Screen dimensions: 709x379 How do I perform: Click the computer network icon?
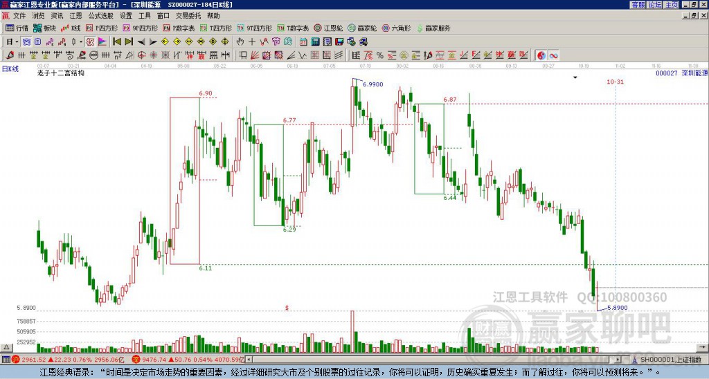point(363,41)
